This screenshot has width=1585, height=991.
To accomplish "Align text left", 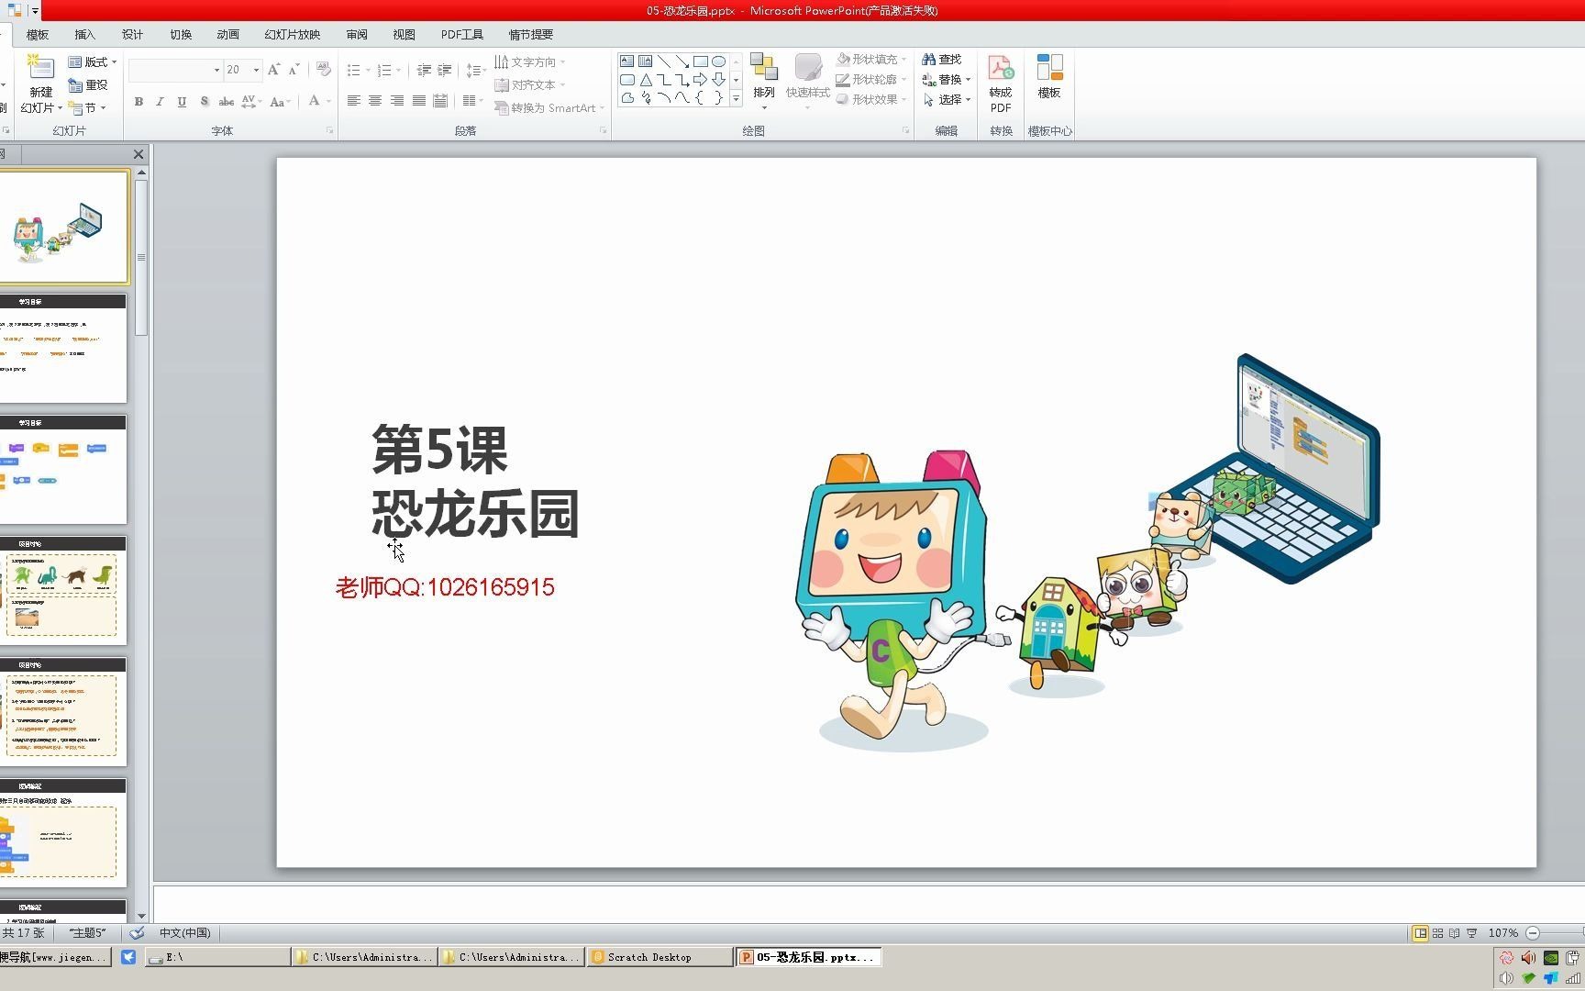I will [x=353, y=101].
